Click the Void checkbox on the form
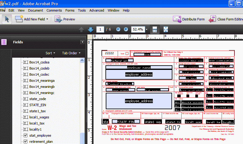This screenshot has height=144, width=243. coord(127,54)
